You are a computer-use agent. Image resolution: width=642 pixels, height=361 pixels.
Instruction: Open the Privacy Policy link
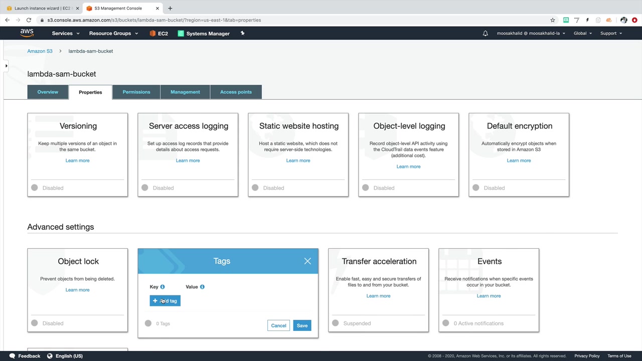587,356
